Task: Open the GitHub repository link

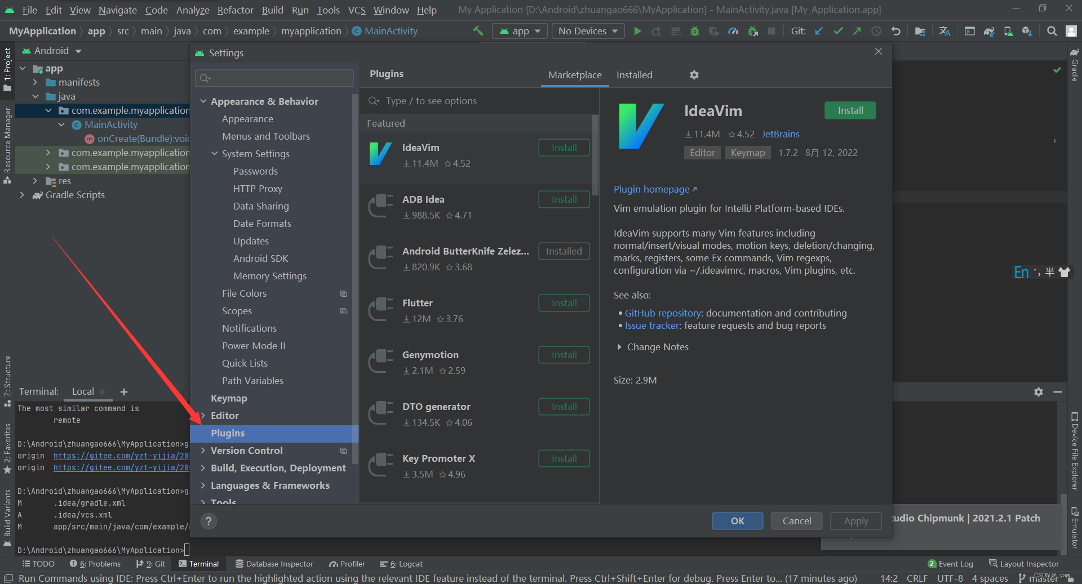Action: 663,313
